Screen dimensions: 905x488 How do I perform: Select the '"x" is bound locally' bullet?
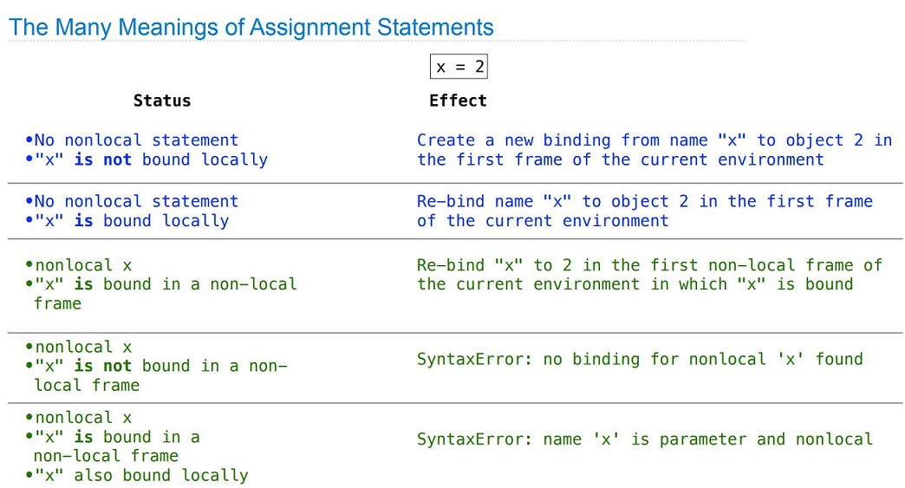click(x=127, y=221)
